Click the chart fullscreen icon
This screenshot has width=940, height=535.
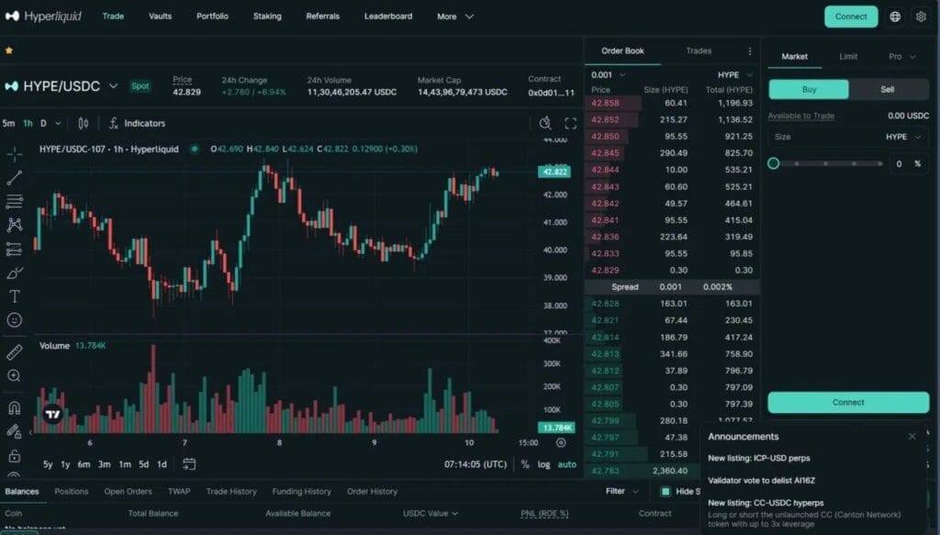(570, 123)
